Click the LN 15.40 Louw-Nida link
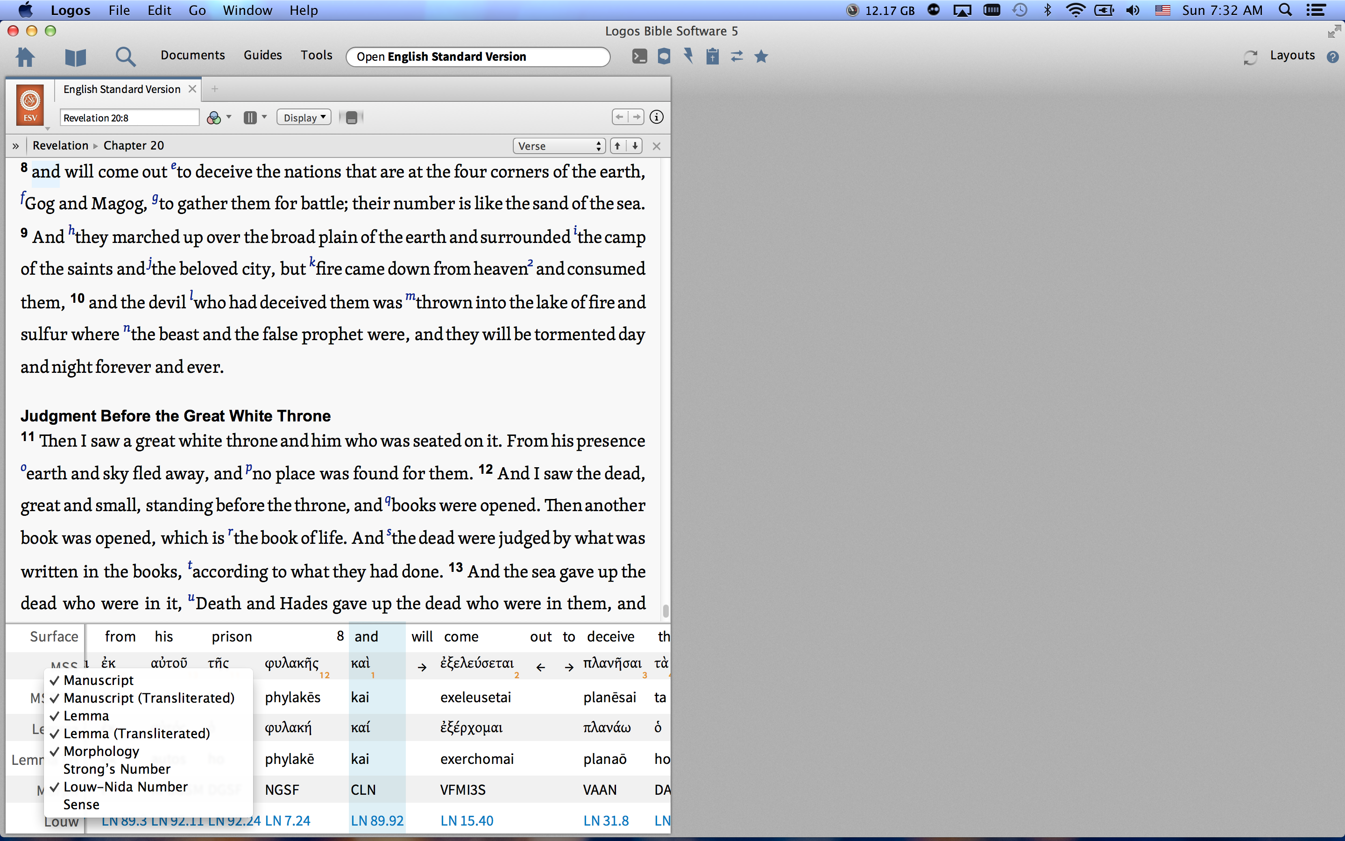 (467, 820)
